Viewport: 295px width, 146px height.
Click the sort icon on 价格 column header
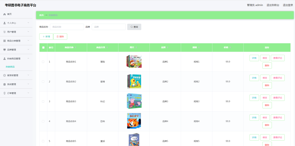point(230,47)
